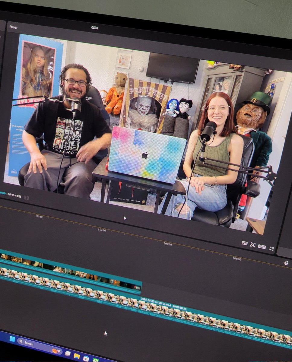The height and width of the screenshot is (362, 292).
Task: Click the 02:30 mark on timeline ruler
Action: [x=168, y=244]
